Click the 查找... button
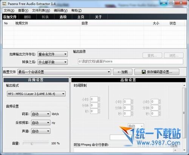The width and height of the screenshot is (189, 155). 152,55
